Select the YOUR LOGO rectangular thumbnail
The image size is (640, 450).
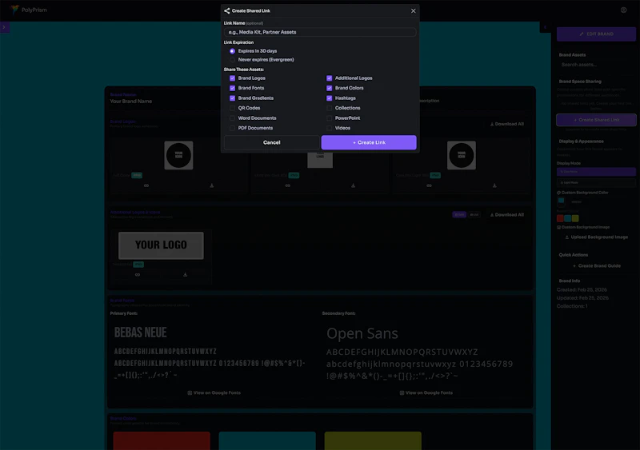(x=161, y=245)
